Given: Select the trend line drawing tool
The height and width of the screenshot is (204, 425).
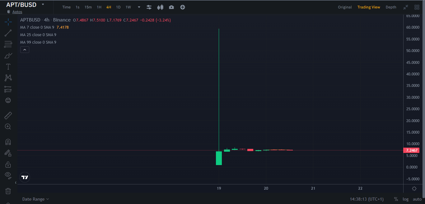Looking at the screenshot, I should click(8, 33).
